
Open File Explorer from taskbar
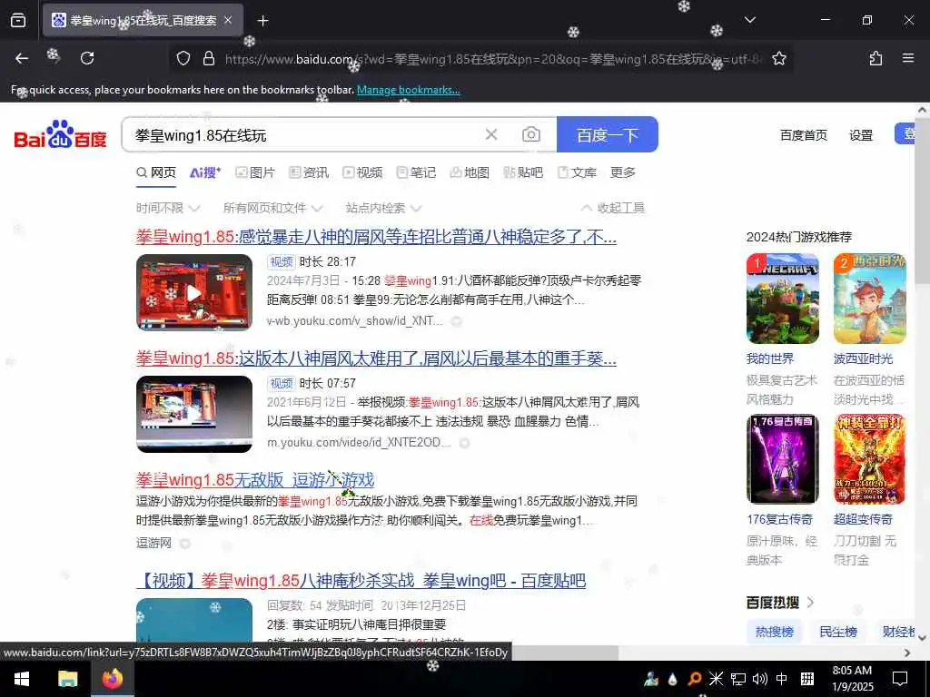click(67, 679)
